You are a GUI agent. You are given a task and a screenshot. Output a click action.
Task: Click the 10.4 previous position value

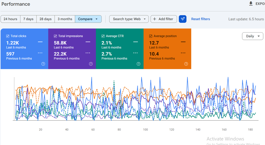(154, 54)
